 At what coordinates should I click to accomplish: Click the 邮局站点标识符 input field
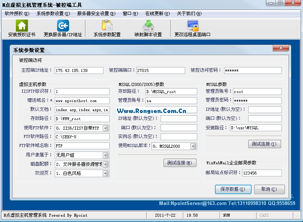click(257, 173)
